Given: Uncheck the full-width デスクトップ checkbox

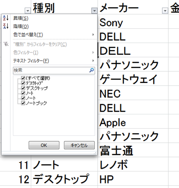Looking at the screenshot, I should pos(23,88).
